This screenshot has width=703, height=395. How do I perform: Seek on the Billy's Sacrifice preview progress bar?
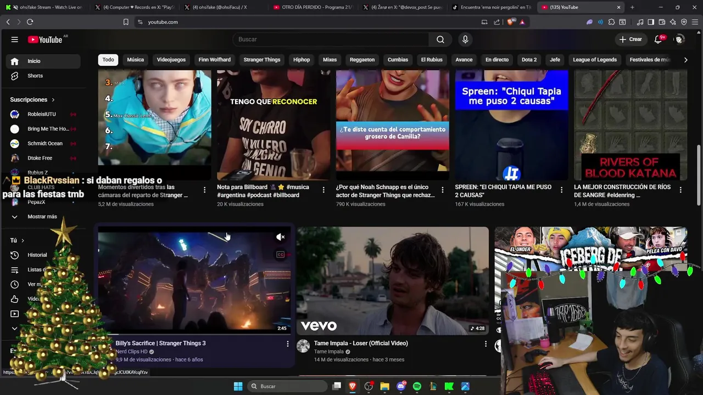pos(194,334)
